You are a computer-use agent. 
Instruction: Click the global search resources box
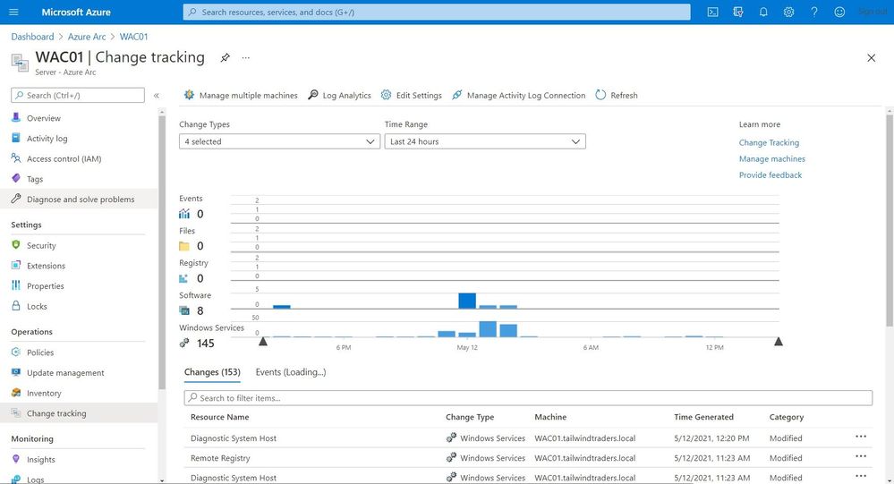(x=437, y=12)
